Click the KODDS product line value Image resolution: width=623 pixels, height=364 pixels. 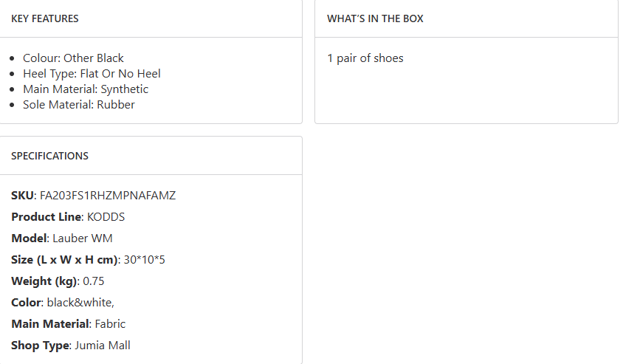[106, 217]
